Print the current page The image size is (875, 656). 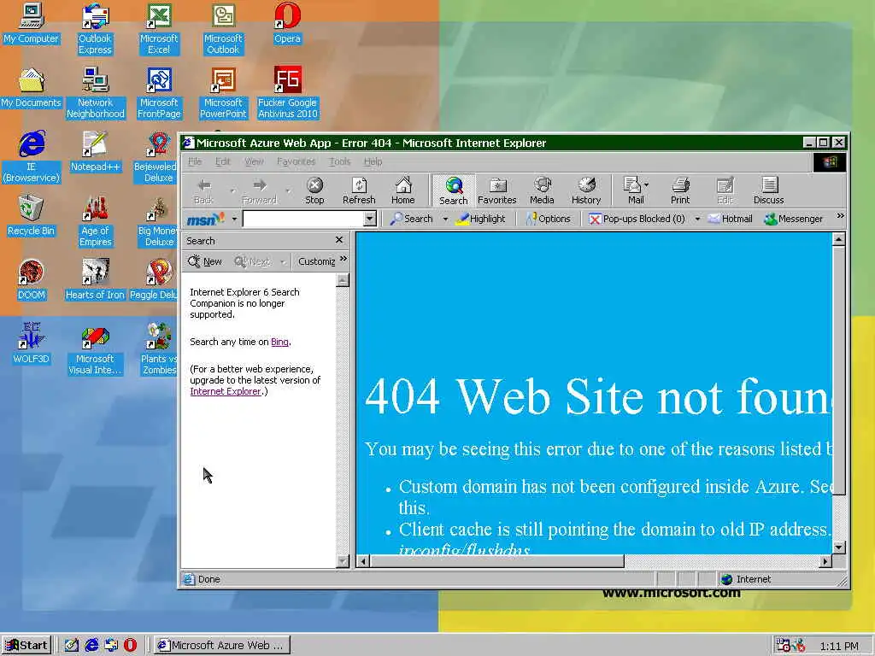(x=679, y=190)
